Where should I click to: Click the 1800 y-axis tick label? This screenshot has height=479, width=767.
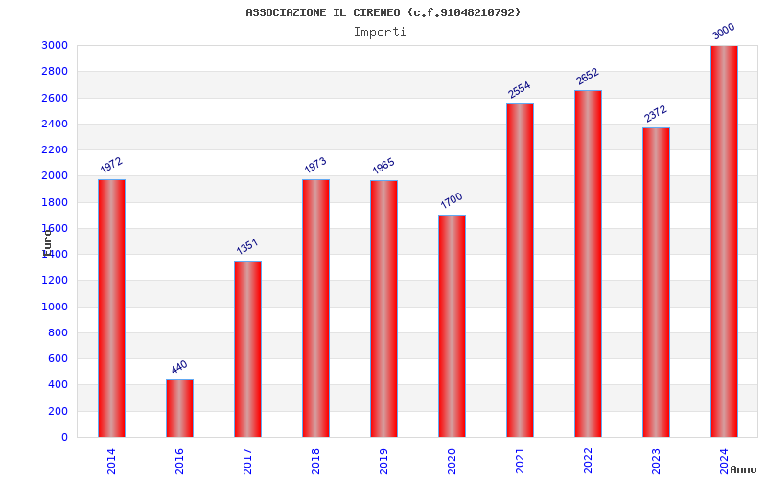[55, 202]
